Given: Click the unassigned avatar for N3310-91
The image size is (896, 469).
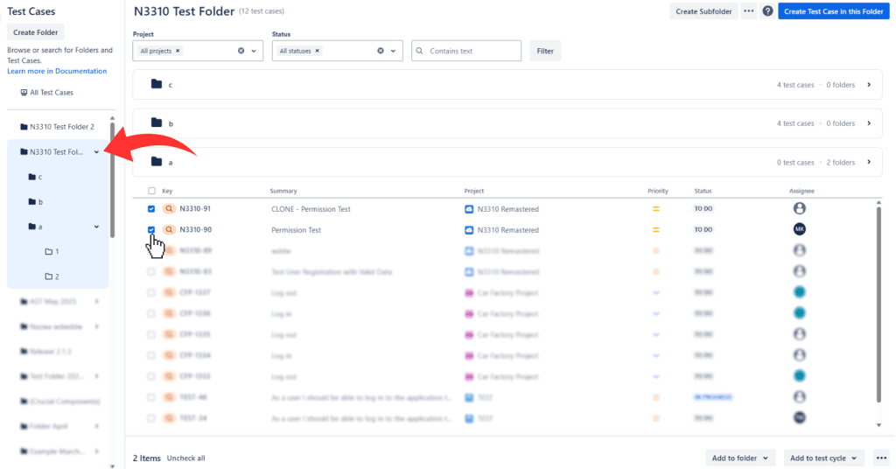Looking at the screenshot, I should (x=800, y=208).
